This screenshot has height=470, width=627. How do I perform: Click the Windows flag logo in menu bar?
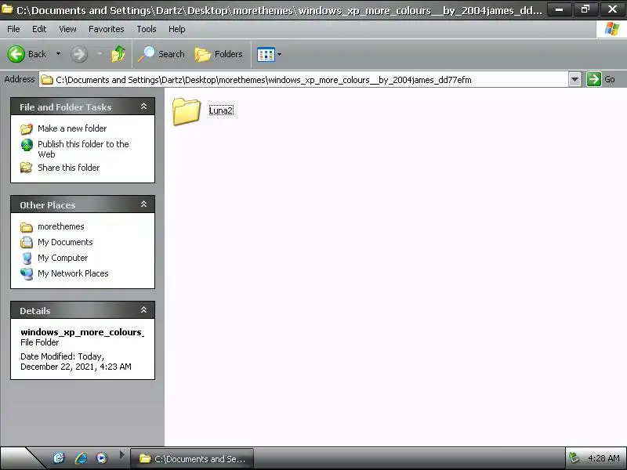tap(612, 29)
